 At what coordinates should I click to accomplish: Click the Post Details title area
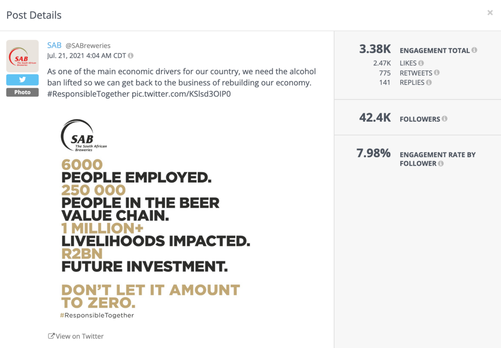[33, 15]
